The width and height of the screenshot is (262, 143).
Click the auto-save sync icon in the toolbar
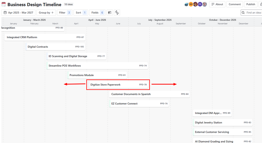(x=117, y=13)
